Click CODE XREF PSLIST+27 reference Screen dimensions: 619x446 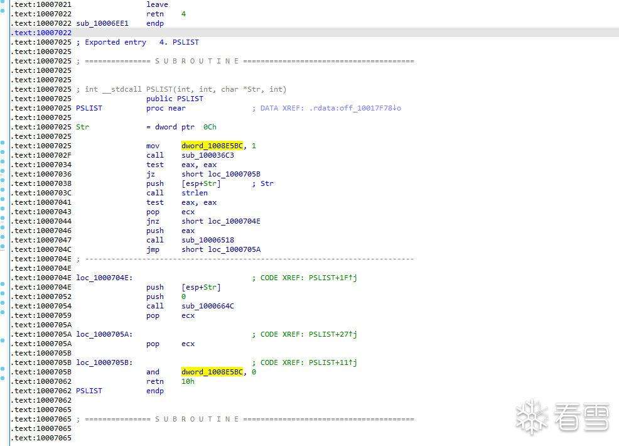click(333, 334)
